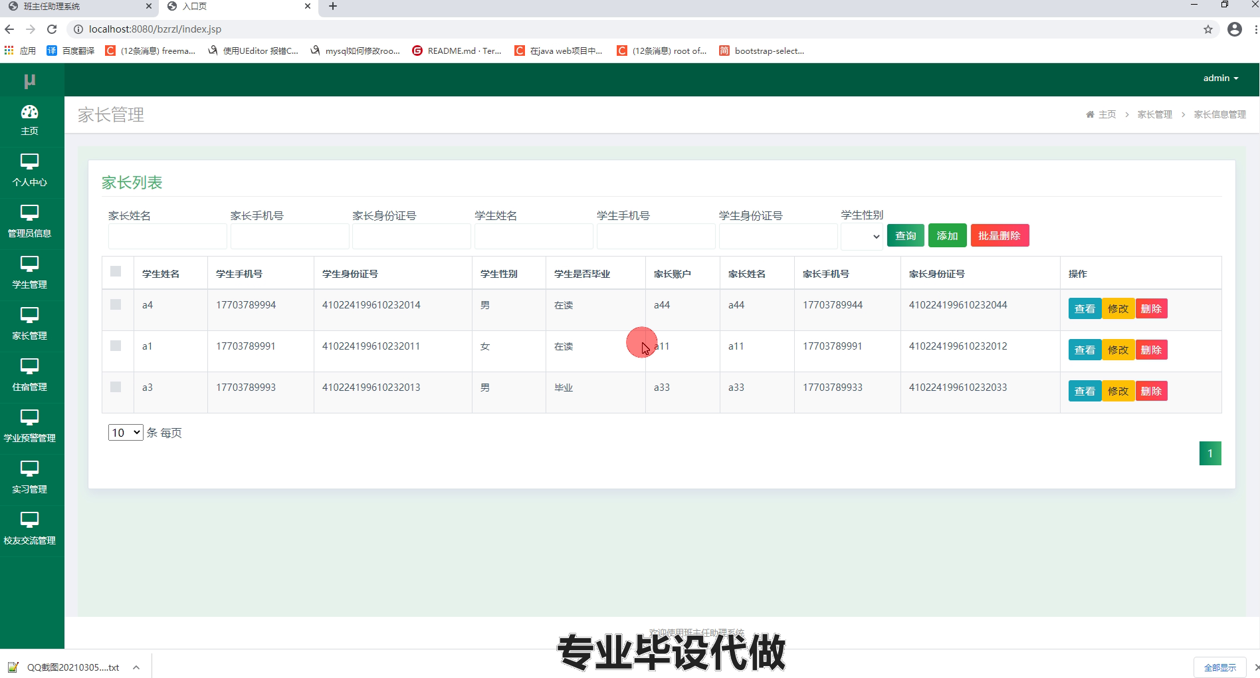Image resolution: width=1260 pixels, height=678 pixels.
Task: Open the 主页 dashboard icon in sidebar
Action: click(x=29, y=112)
